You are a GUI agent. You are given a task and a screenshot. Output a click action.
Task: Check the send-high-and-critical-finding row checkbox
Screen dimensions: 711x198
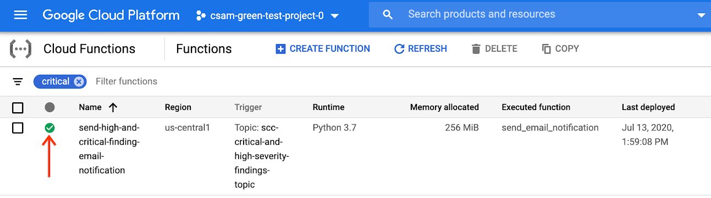tap(18, 128)
